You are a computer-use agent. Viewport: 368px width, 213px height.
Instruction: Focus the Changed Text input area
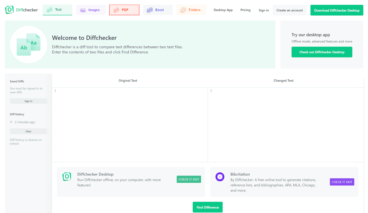coord(286,125)
